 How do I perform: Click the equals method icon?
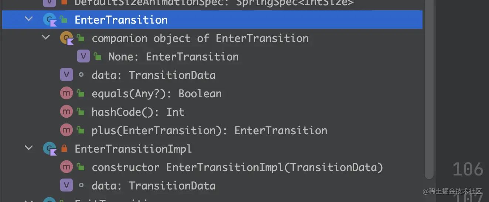pos(66,94)
